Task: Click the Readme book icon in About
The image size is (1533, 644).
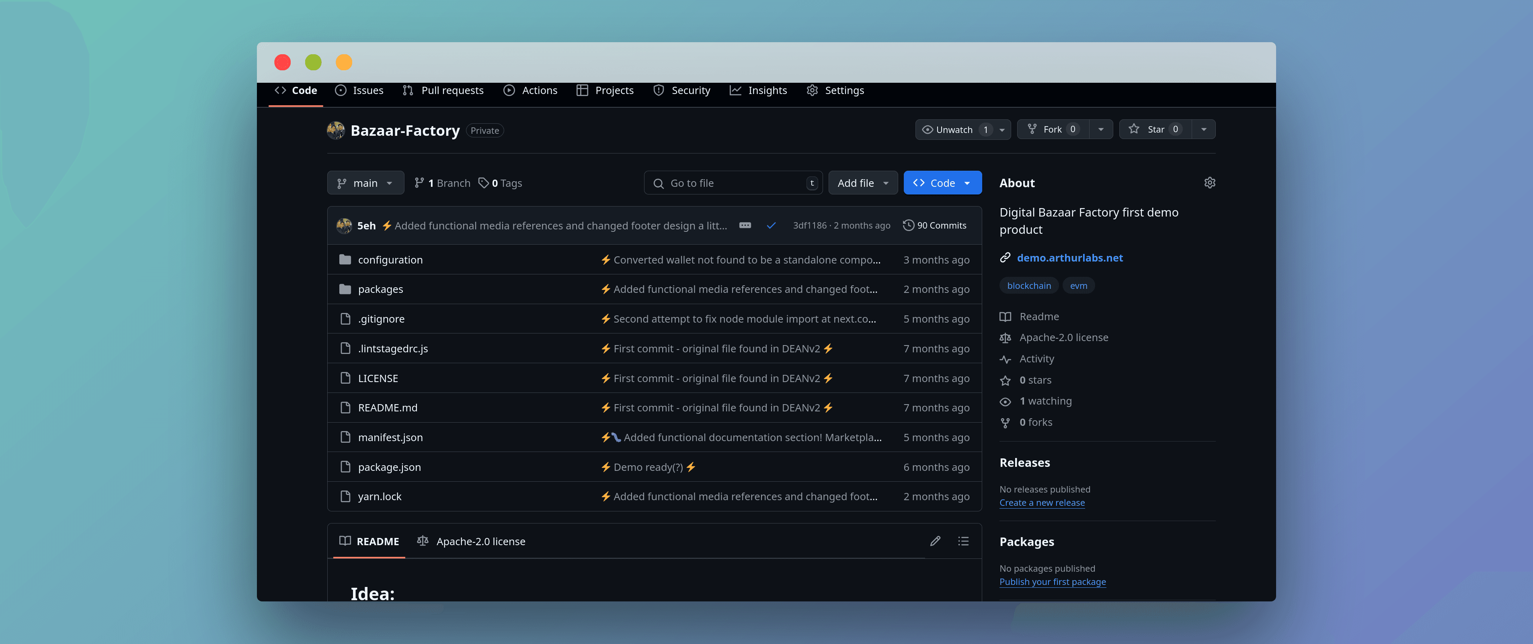Action: [1005, 317]
